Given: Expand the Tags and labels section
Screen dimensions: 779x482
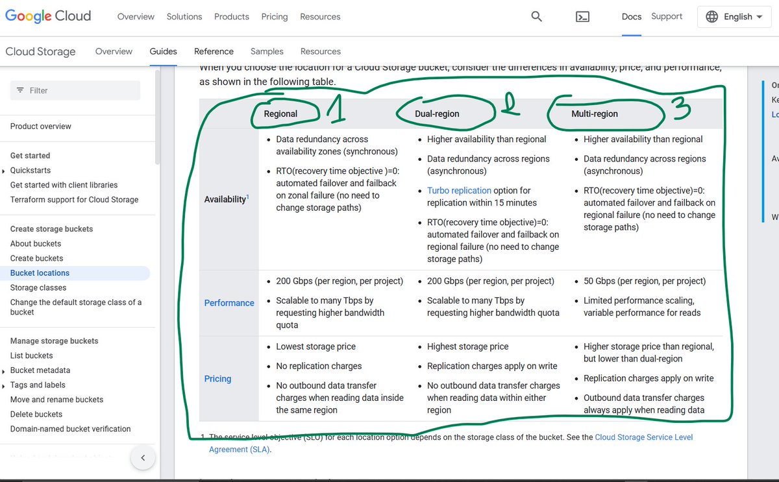Looking at the screenshot, I should (4, 385).
